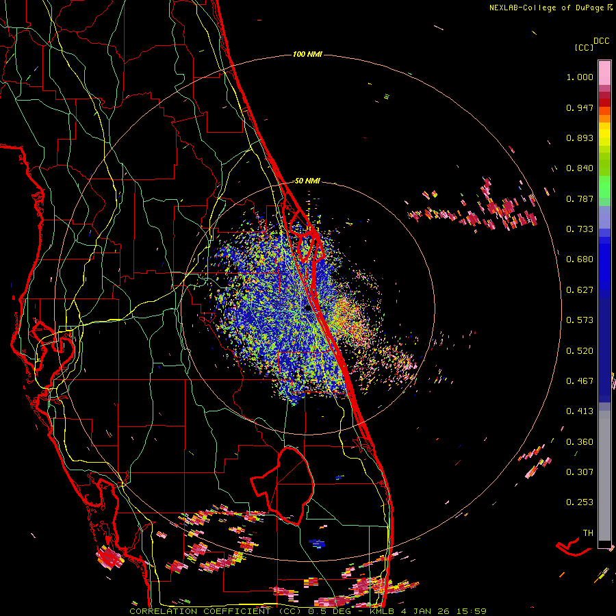The height and width of the screenshot is (616, 616).
Task: Select the 0.573 scale value
Action: (580, 320)
